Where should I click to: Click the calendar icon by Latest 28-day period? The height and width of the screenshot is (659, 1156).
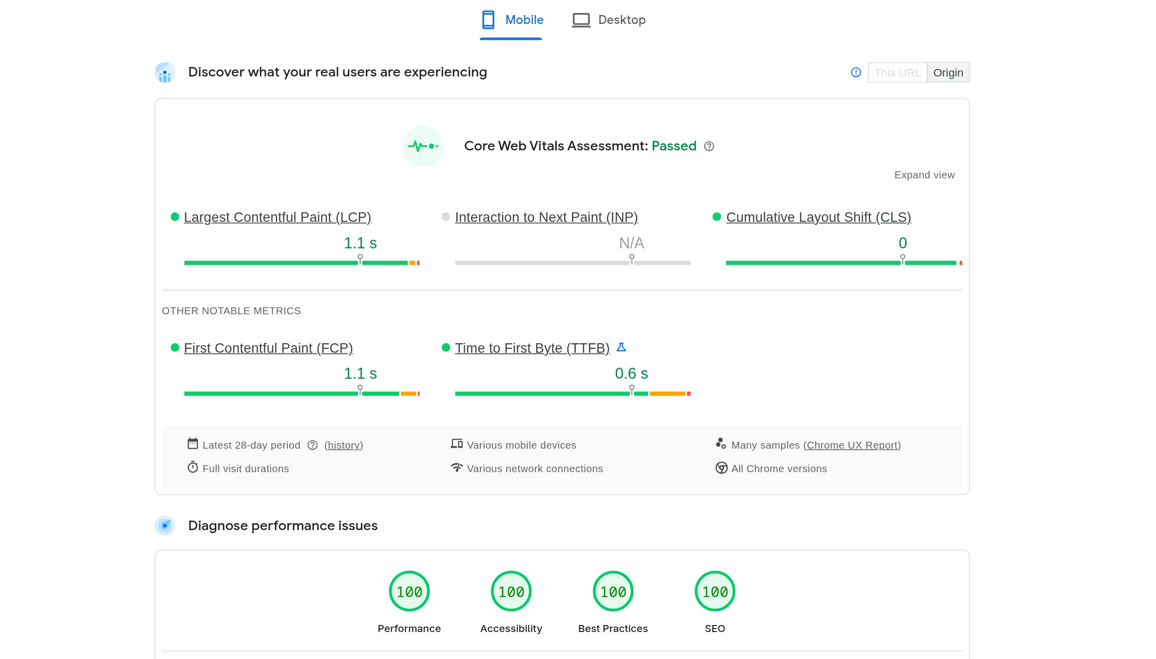point(192,444)
